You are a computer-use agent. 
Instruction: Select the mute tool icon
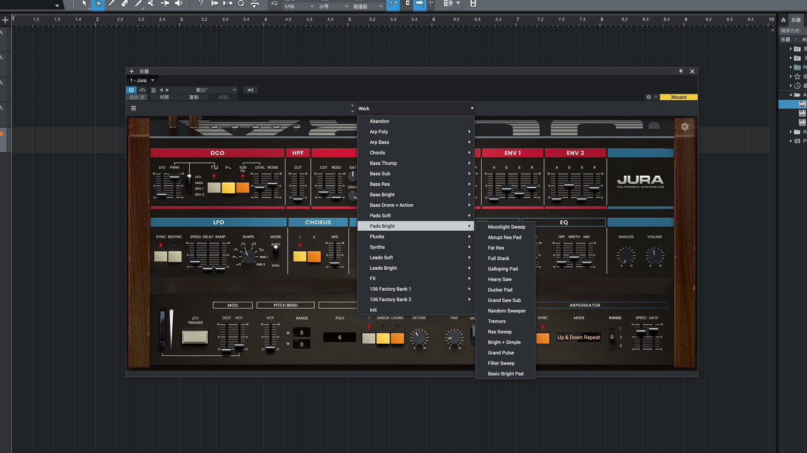point(151,3)
